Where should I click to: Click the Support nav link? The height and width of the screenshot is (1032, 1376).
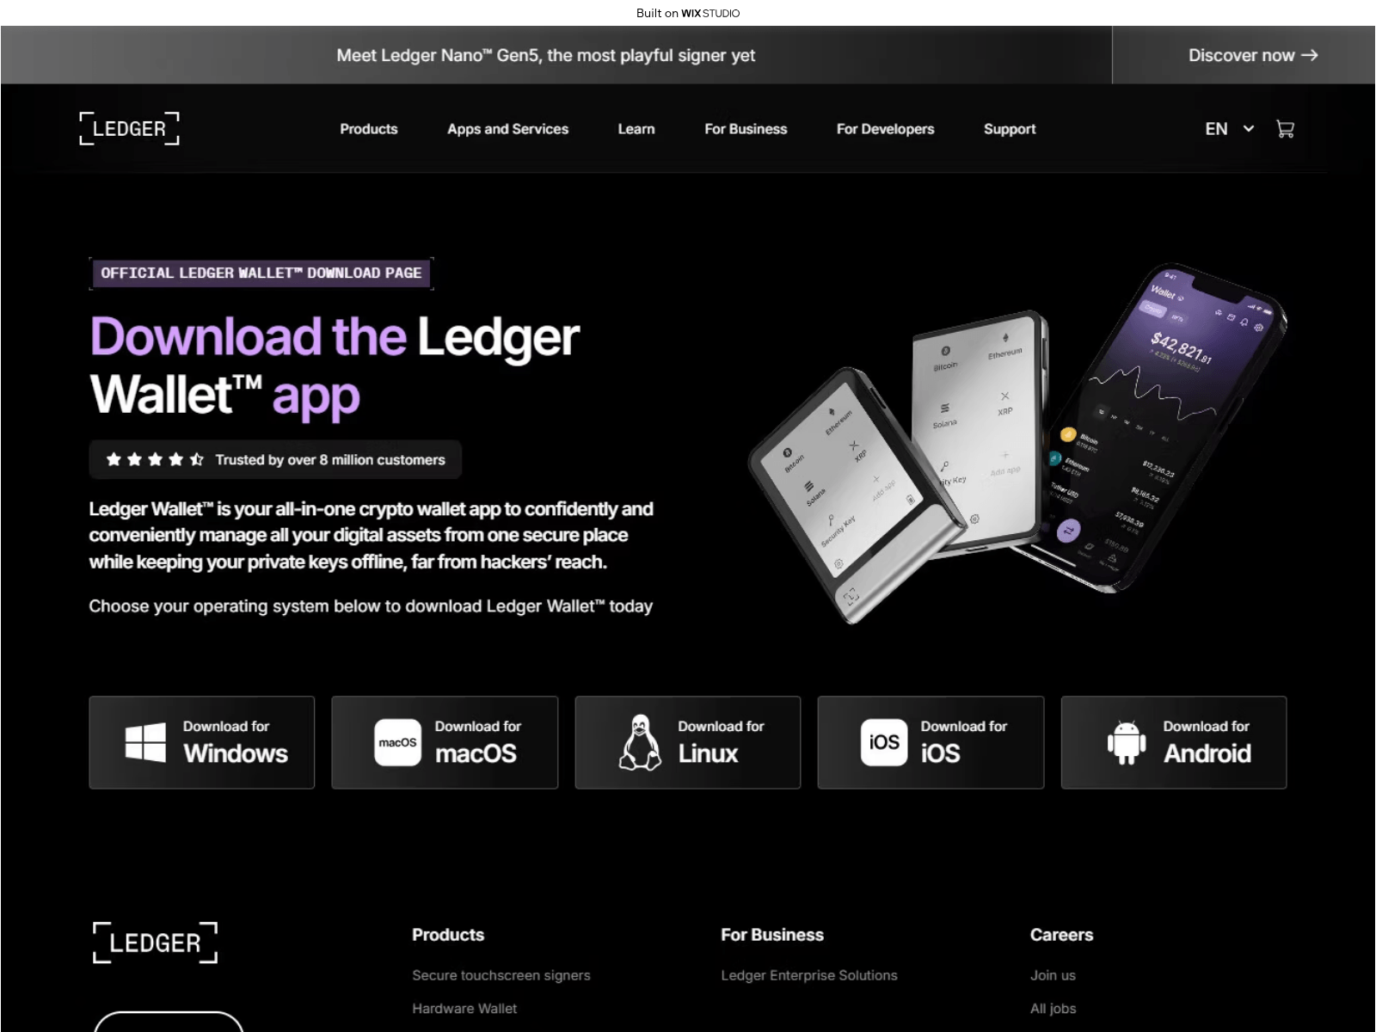click(x=1010, y=129)
